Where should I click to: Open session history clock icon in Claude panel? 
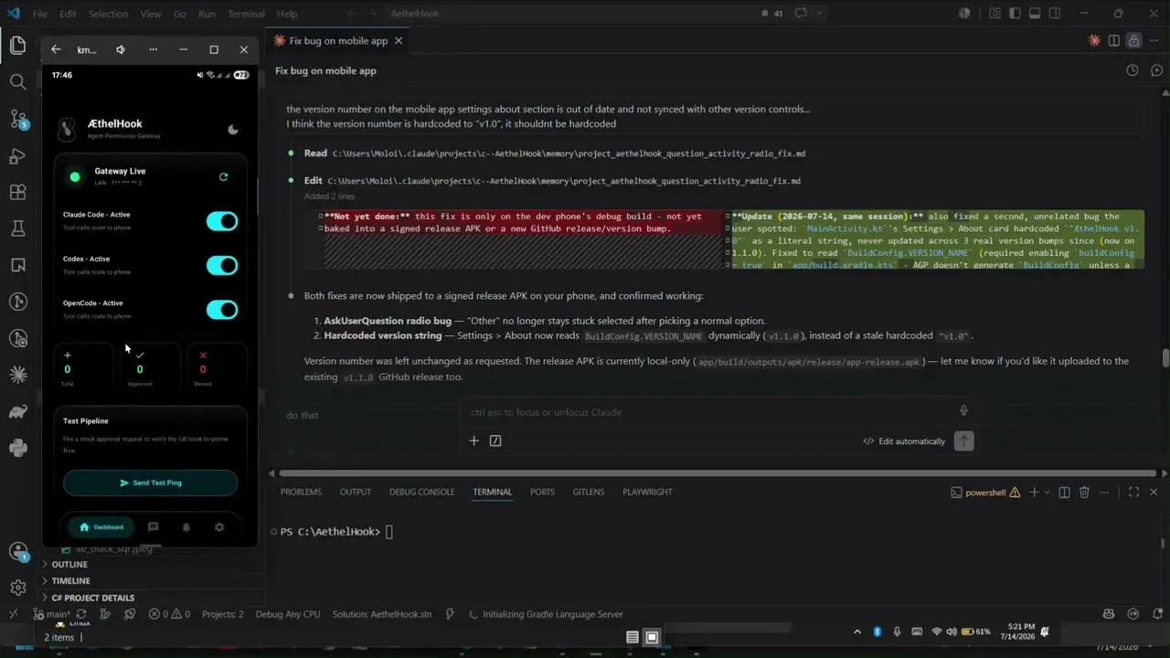click(x=1133, y=70)
